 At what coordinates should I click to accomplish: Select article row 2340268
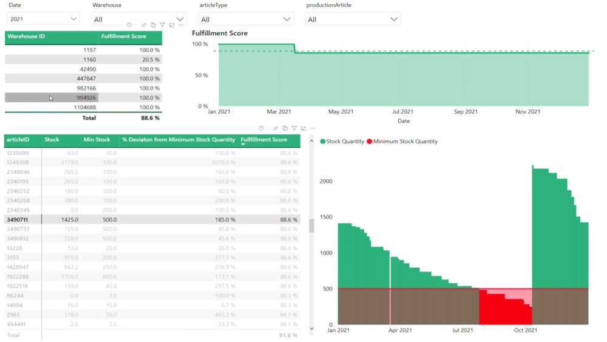152,200
